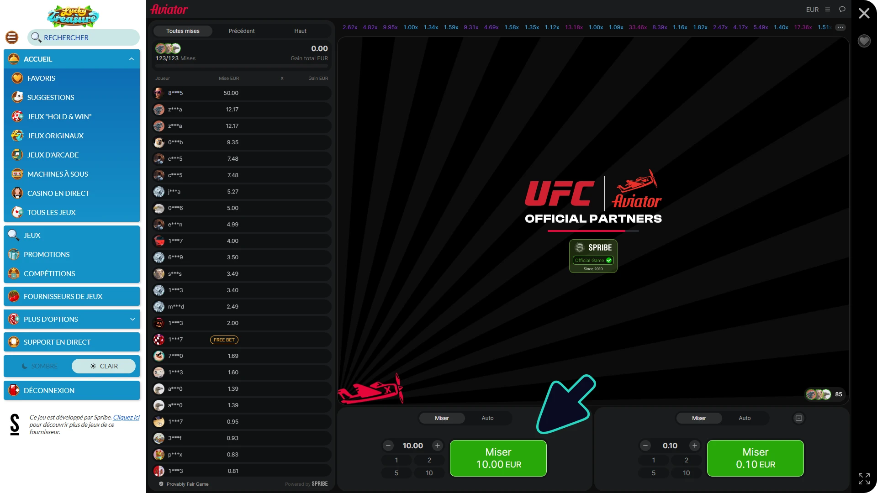Increase the 10.00 bet amount

(x=438, y=446)
